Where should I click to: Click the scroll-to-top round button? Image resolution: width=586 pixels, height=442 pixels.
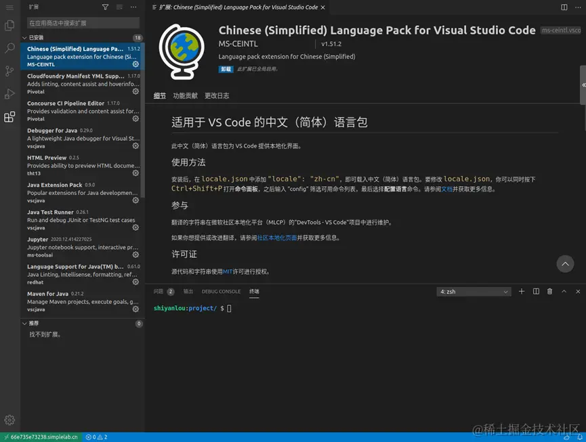[x=566, y=264]
